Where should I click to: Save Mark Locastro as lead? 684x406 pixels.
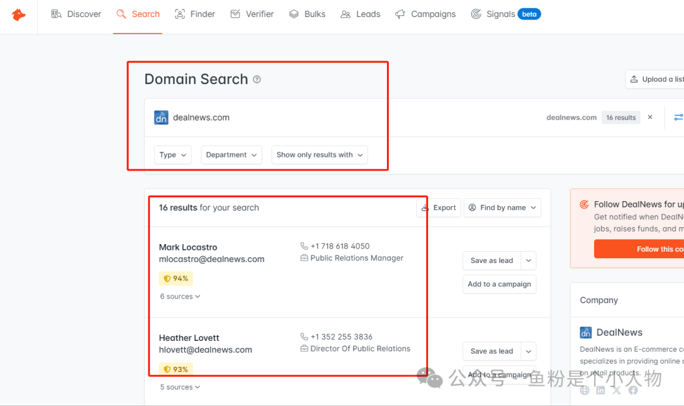click(491, 261)
